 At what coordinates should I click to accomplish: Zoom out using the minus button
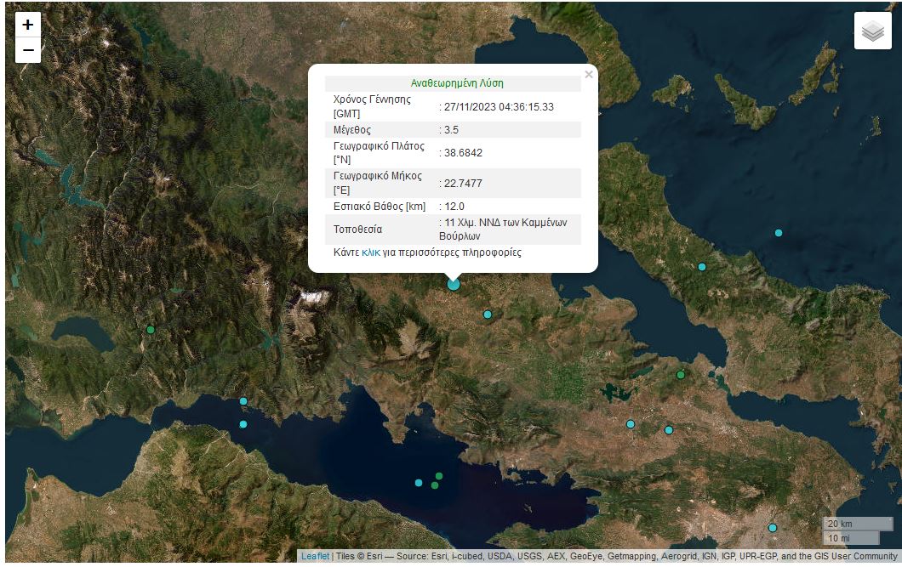pos(28,51)
